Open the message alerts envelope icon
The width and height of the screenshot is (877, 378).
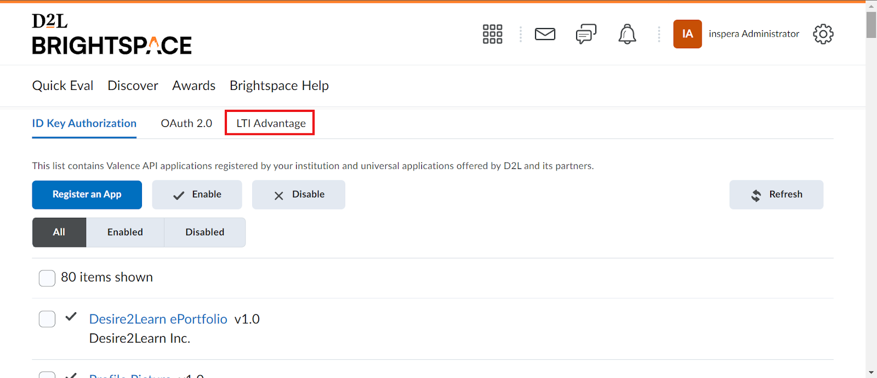click(545, 34)
